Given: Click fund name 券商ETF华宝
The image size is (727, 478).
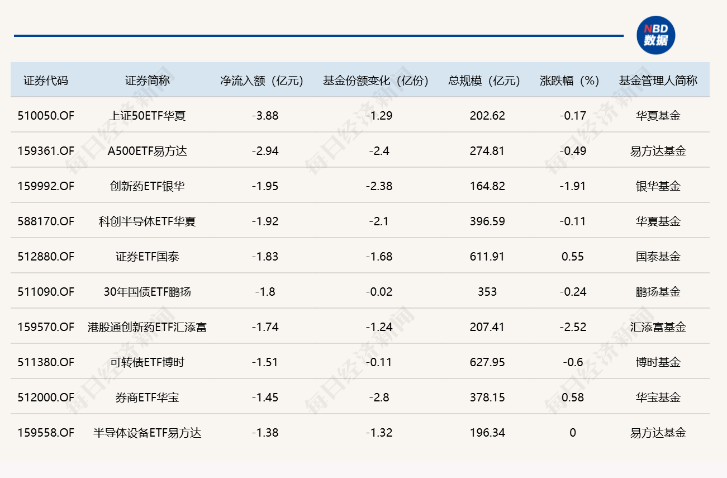Looking at the screenshot, I should click(148, 397).
